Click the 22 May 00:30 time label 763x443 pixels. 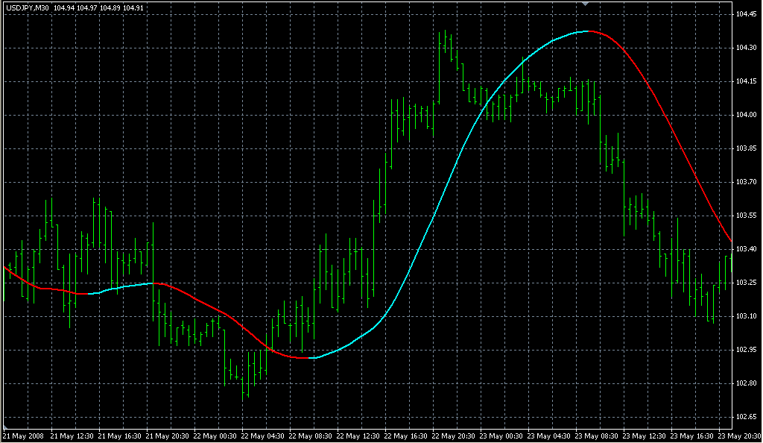click(x=216, y=436)
